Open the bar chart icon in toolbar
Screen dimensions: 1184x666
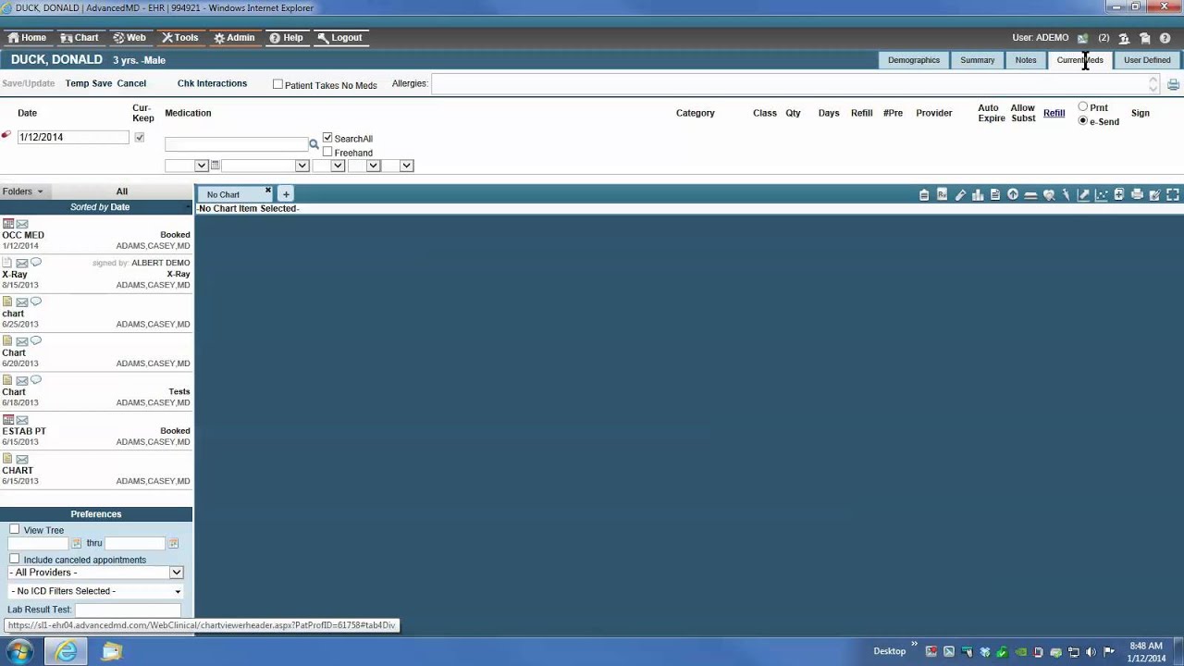[x=978, y=194]
